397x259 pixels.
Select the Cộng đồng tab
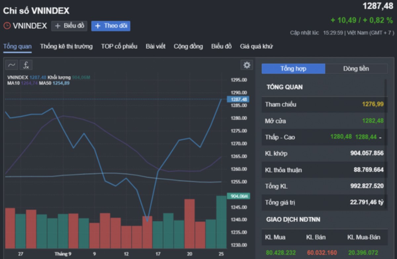[188, 46]
